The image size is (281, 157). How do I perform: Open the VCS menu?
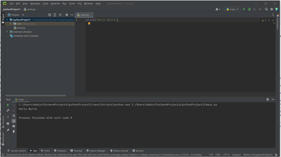pyautogui.click(x=80, y=3)
